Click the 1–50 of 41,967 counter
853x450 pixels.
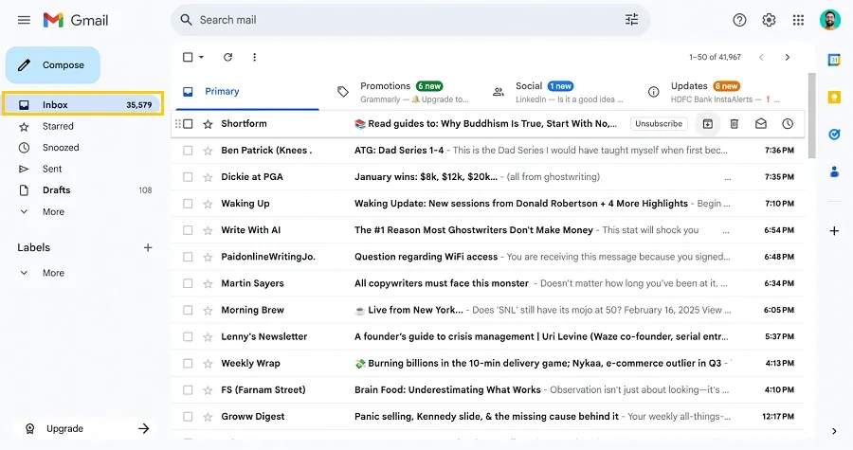click(x=715, y=57)
